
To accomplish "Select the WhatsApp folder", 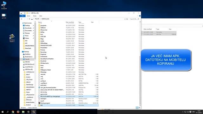I will (x=43, y=72).
